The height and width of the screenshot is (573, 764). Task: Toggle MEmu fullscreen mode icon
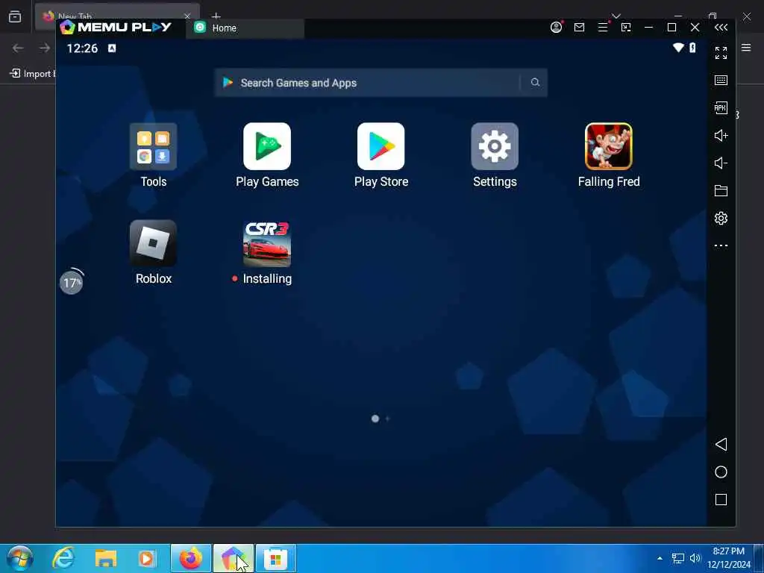pyautogui.click(x=721, y=53)
